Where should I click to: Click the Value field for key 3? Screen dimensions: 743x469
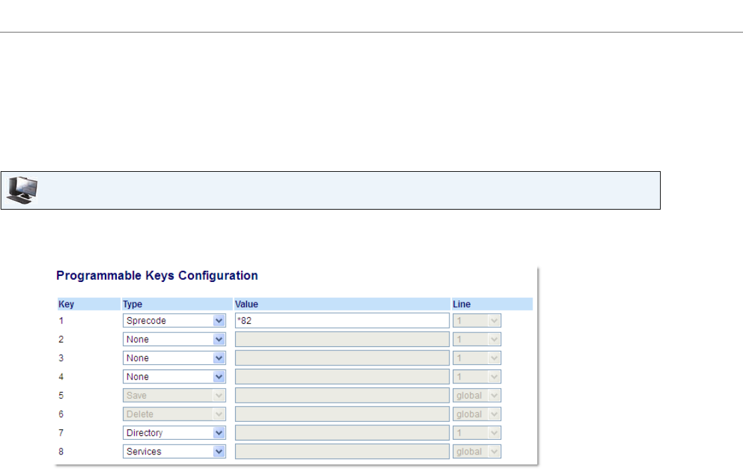coord(342,358)
